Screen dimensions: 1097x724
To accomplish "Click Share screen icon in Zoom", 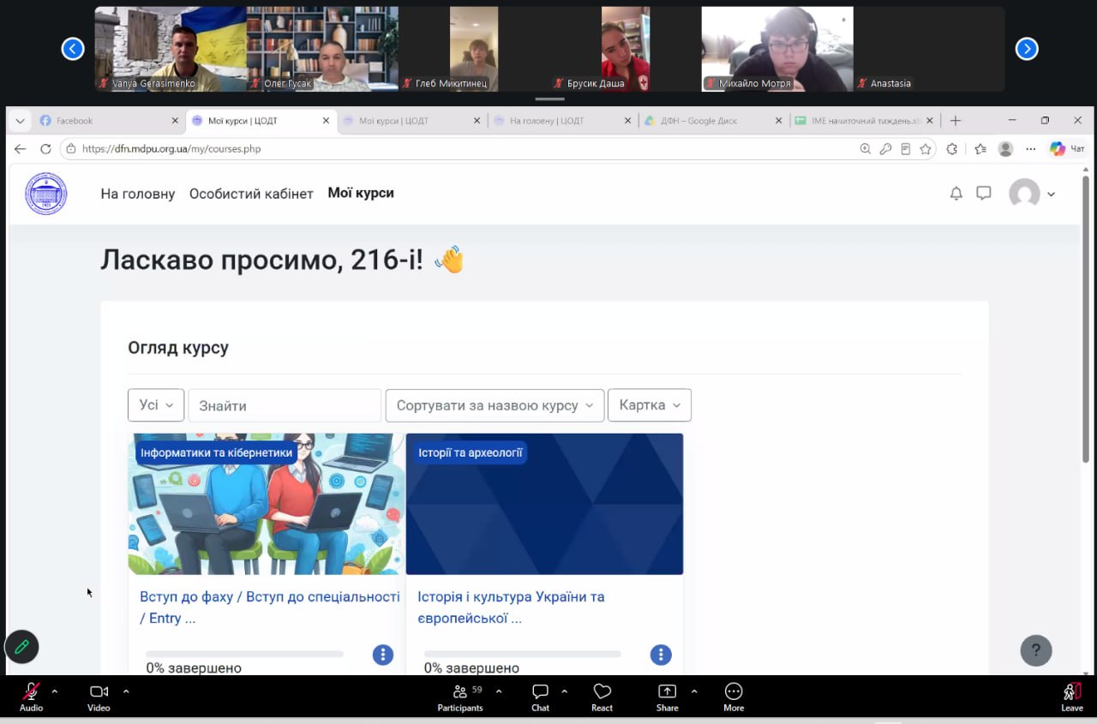I will click(668, 697).
